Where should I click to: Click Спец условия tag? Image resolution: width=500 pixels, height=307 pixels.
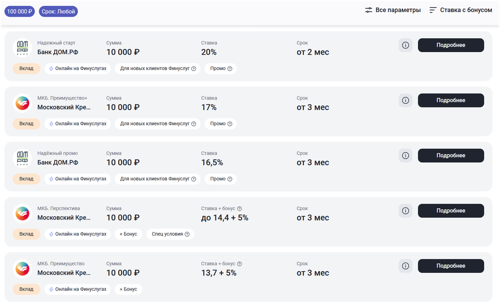(170, 234)
